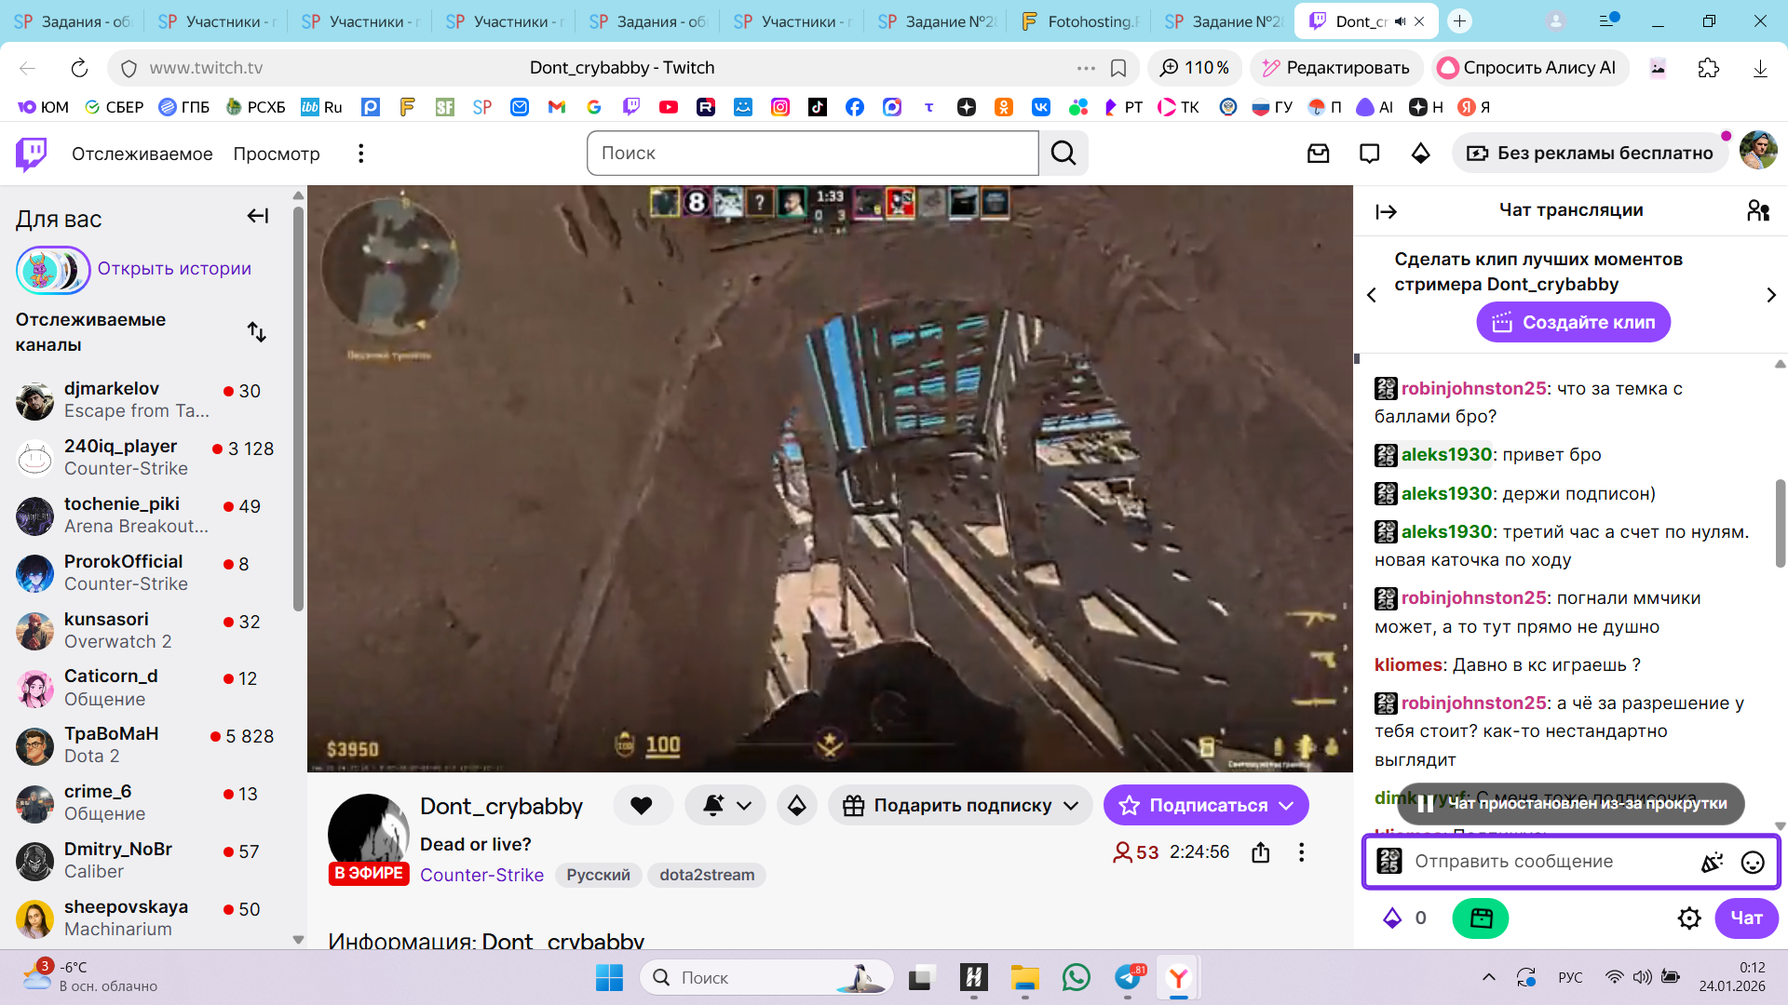Image resolution: width=1788 pixels, height=1005 pixels.
Task: Open the Twitch notifications inbox icon
Action: [1318, 154]
